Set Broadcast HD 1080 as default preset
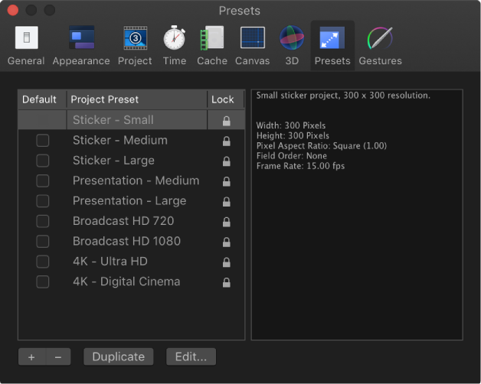This screenshot has height=384, width=481. click(x=43, y=242)
